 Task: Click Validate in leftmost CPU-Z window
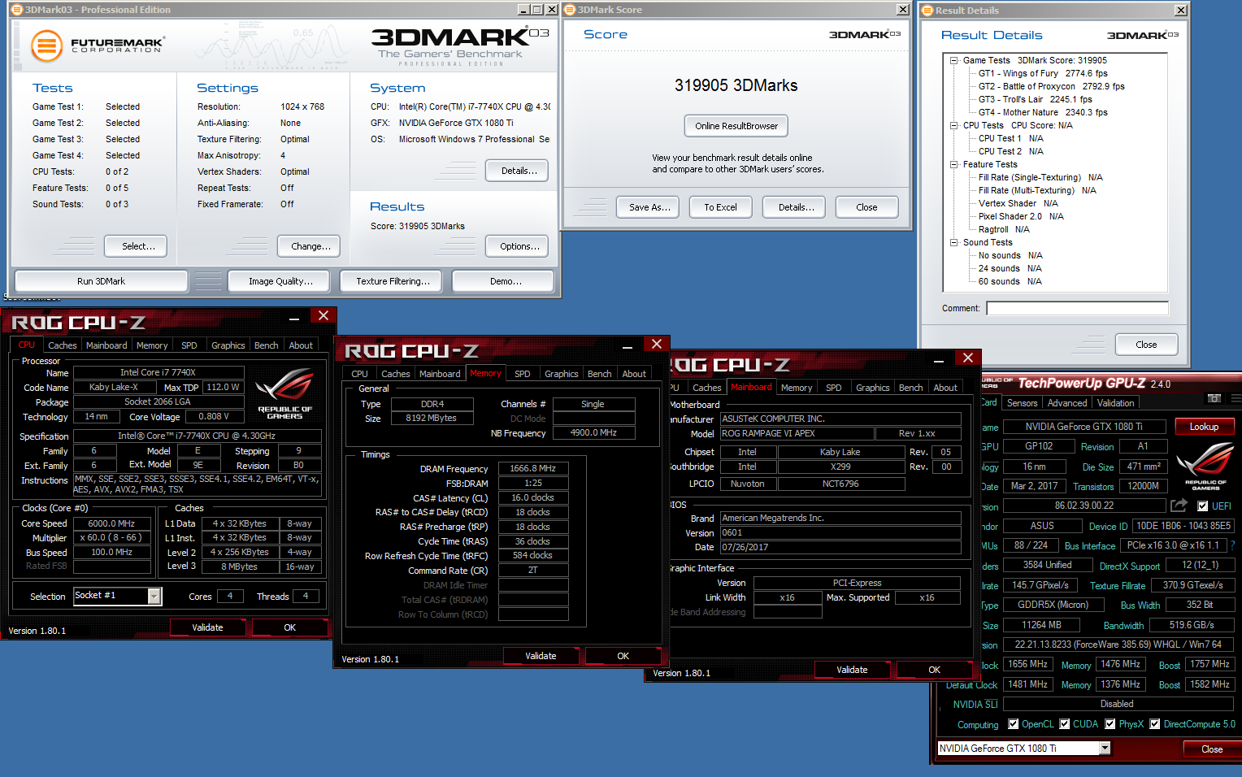point(207,627)
